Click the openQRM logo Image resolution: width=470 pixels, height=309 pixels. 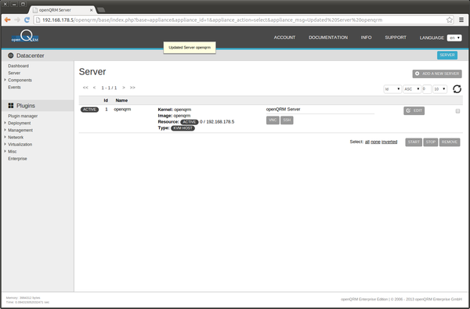click(25, 36)
